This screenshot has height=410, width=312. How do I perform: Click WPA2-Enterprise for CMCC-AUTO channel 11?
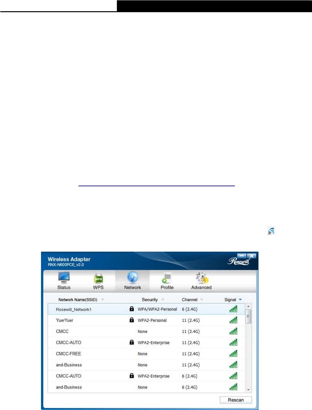click(153, 343)
